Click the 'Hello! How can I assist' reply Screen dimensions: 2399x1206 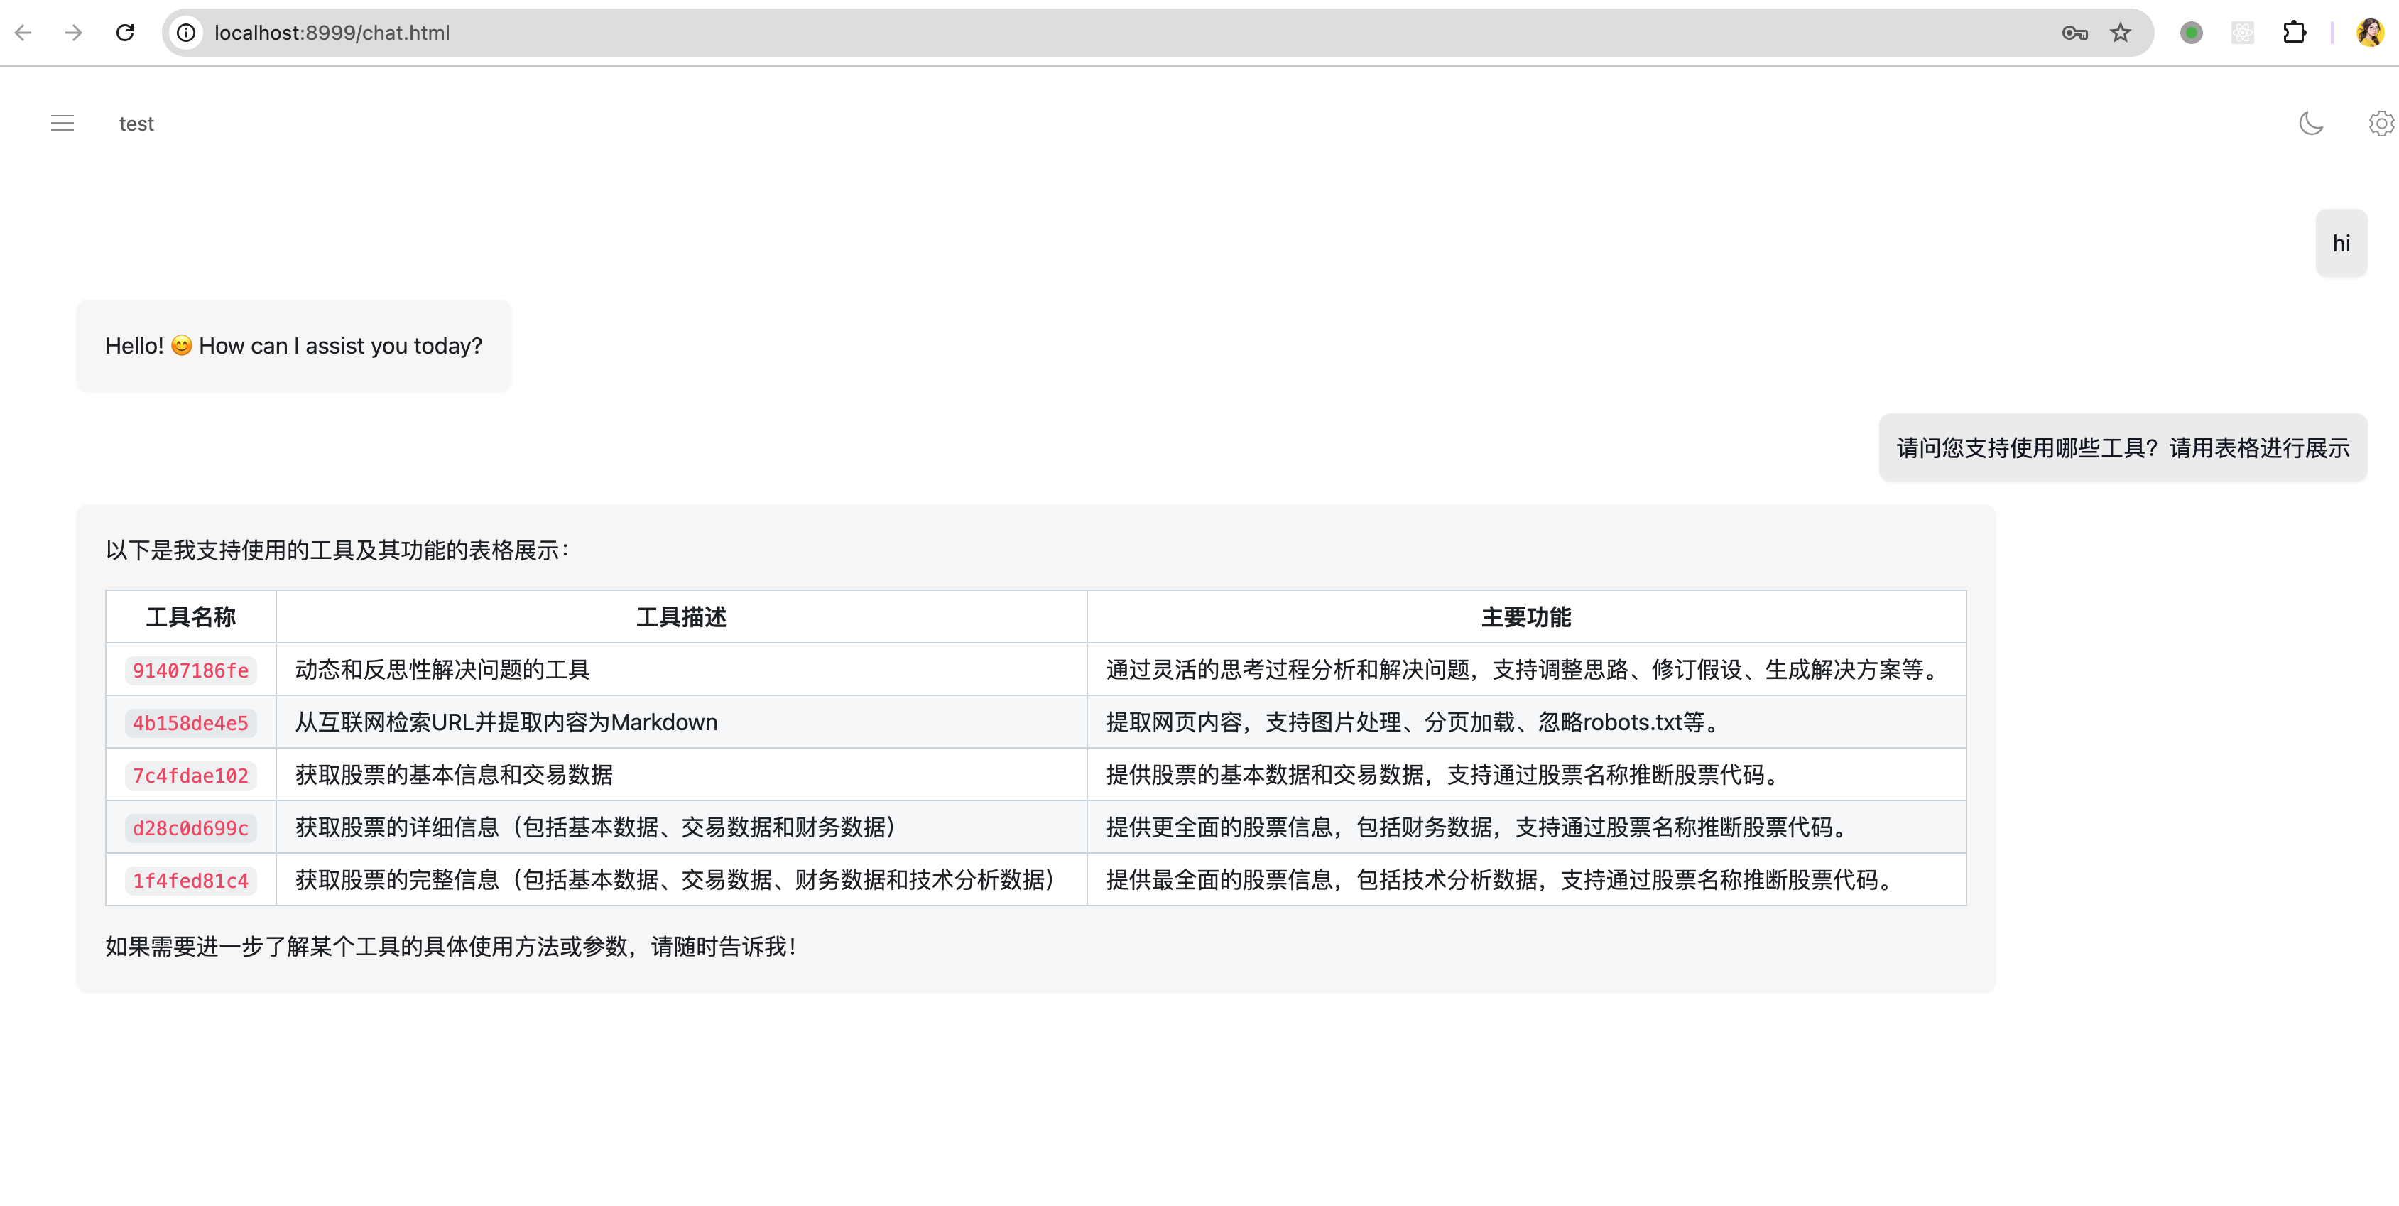(x=293, y=345)
